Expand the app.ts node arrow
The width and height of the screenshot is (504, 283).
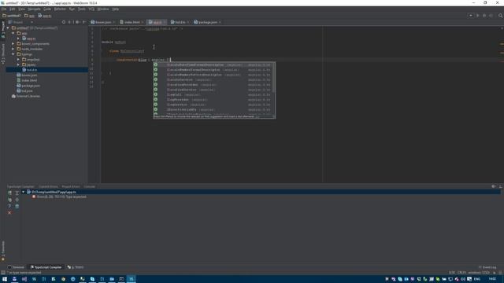pyautogui.click(x=18, y=39)
